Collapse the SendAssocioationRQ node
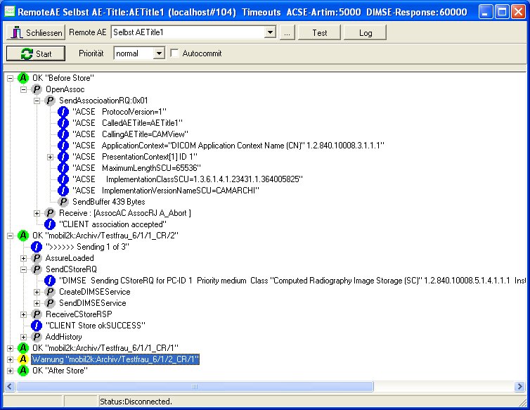530x410 pixels. click(x=37, y=101)
